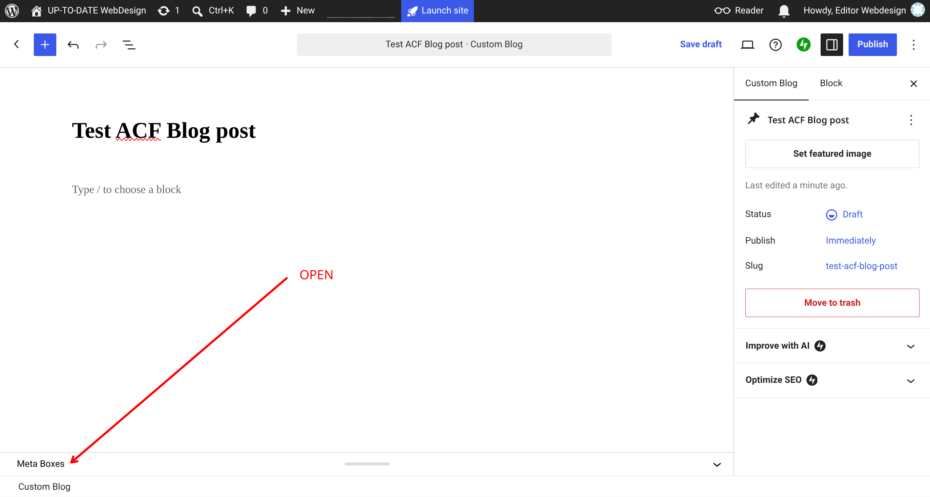Undo the last change
The width and height of the screenshot is (930, 497).
point(73,44)
